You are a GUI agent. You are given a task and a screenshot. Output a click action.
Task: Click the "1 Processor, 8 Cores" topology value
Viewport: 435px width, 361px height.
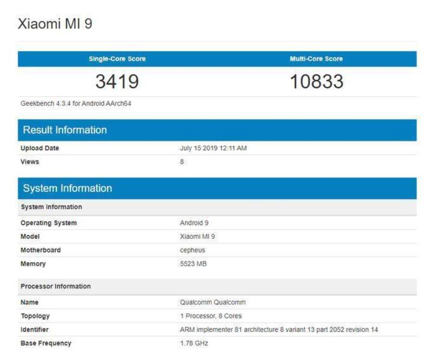pyautogui.click(x=211, y=316)
